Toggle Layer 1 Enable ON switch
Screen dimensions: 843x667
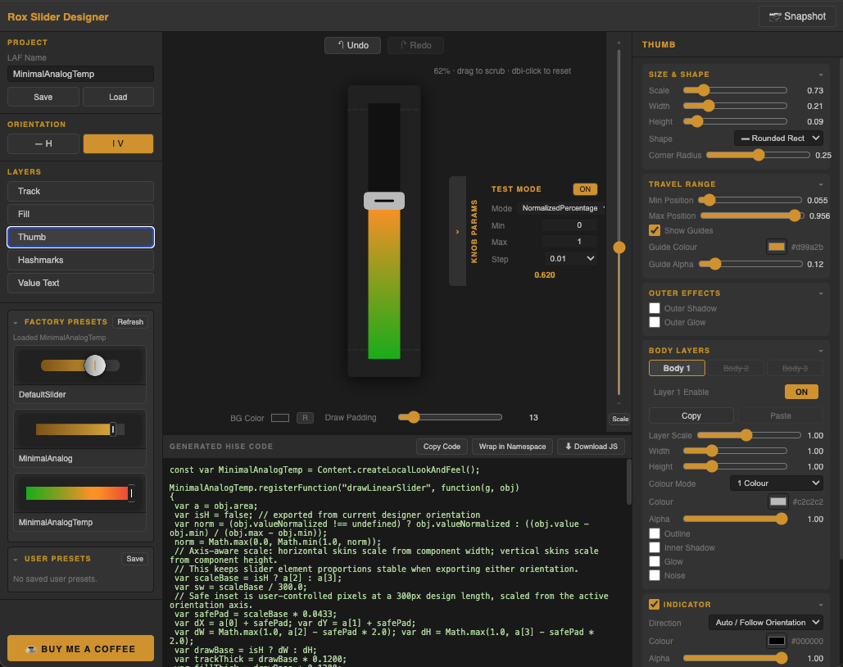coord(801,392)
